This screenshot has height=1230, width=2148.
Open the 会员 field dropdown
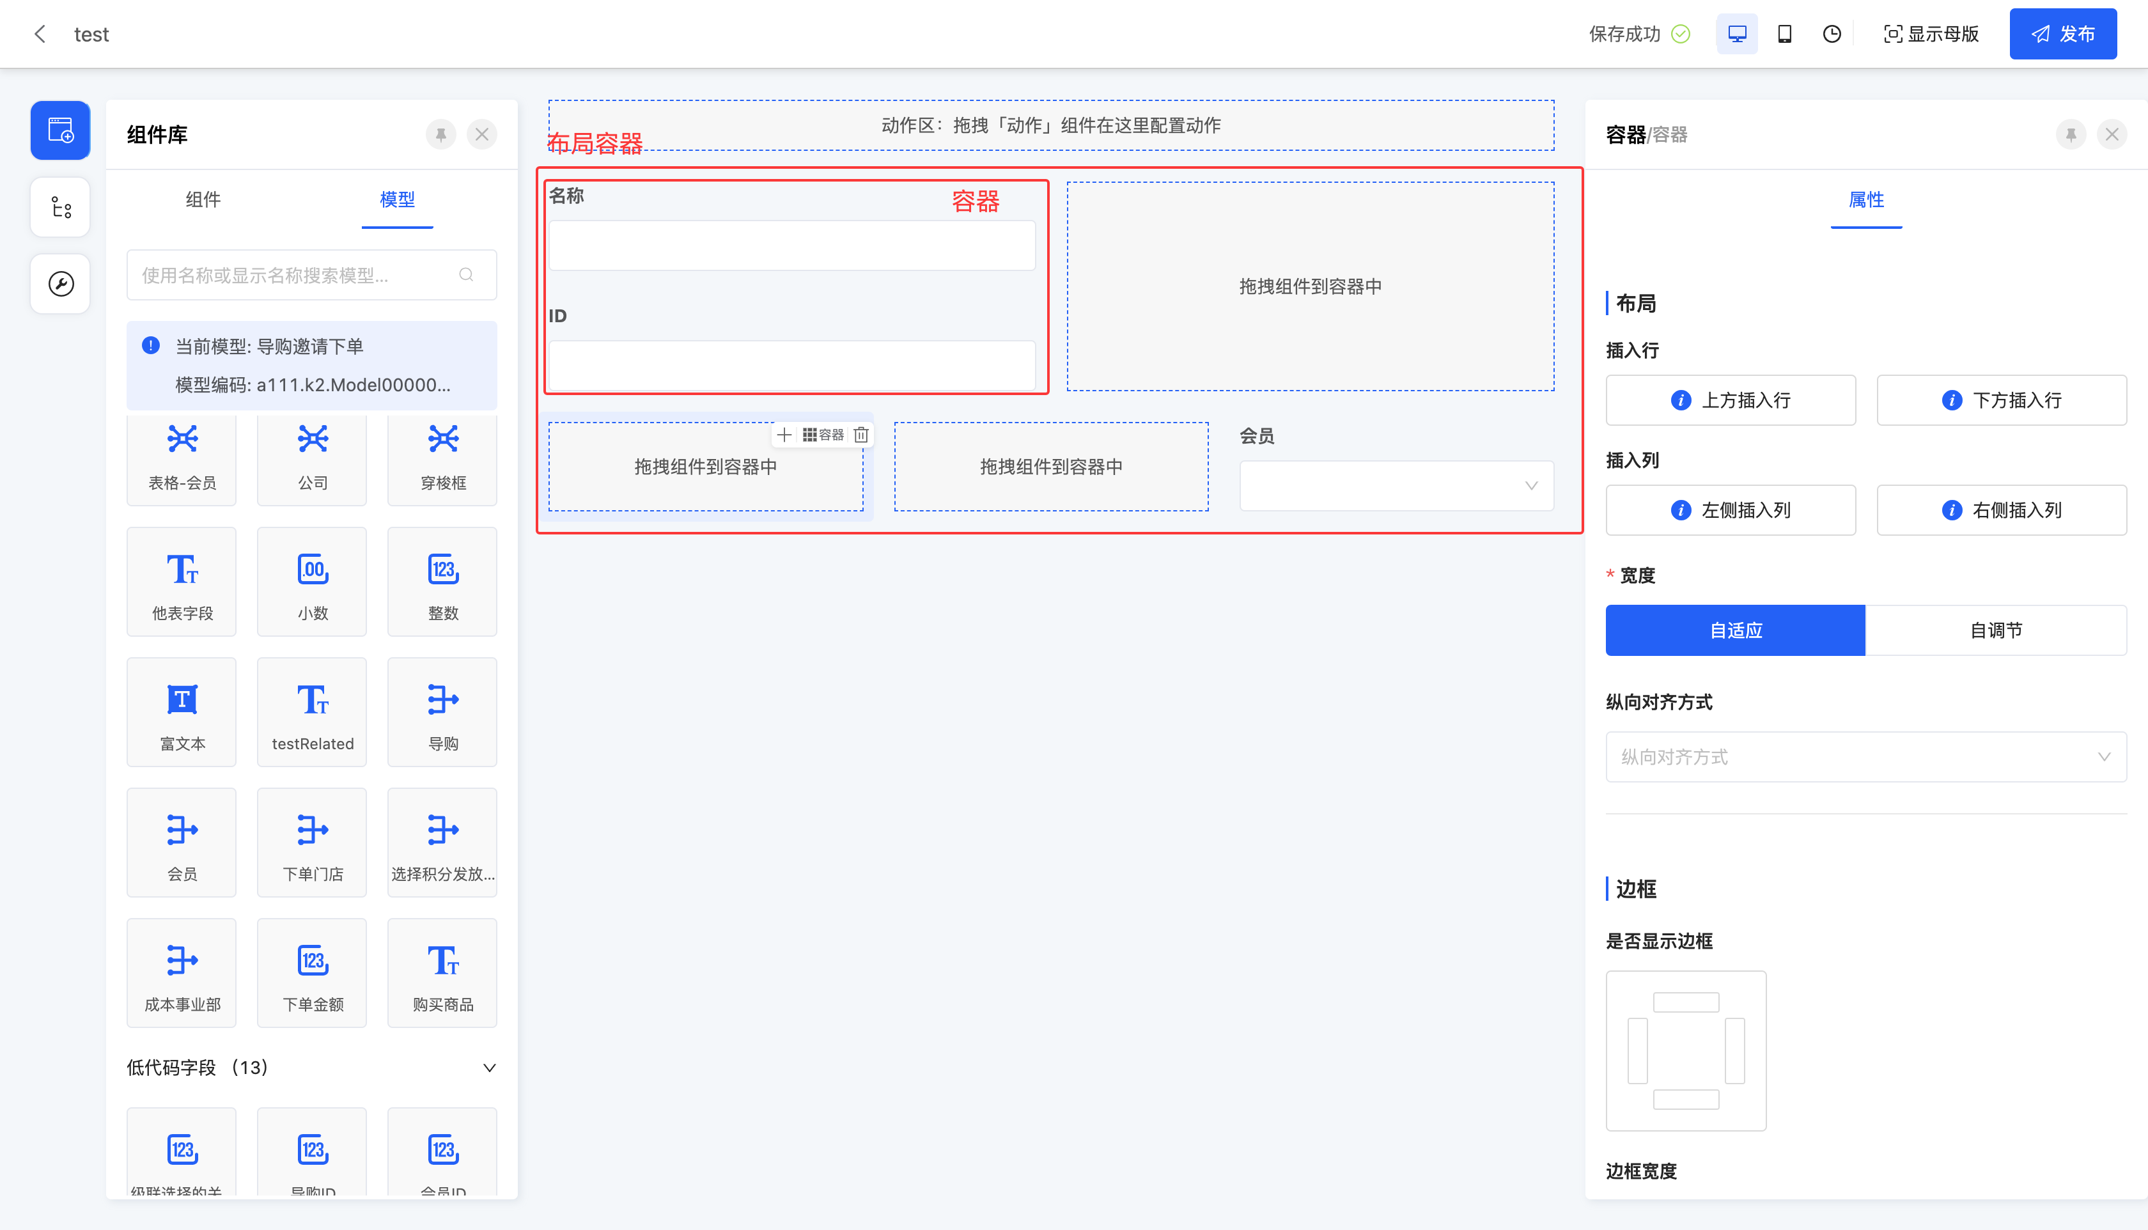coord(1396,486)
